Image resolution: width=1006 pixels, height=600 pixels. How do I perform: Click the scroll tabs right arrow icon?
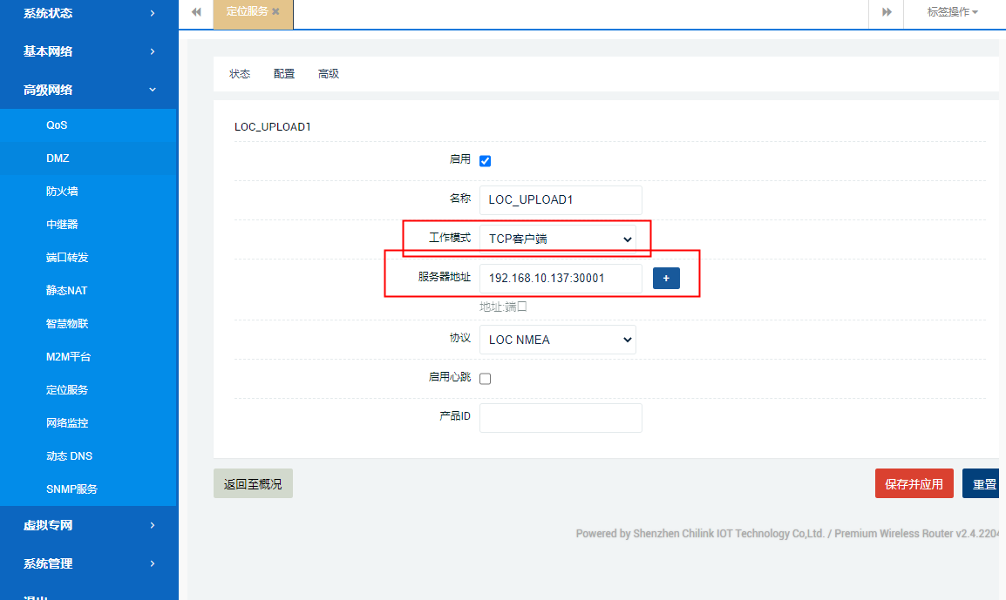tap(887, 12)
